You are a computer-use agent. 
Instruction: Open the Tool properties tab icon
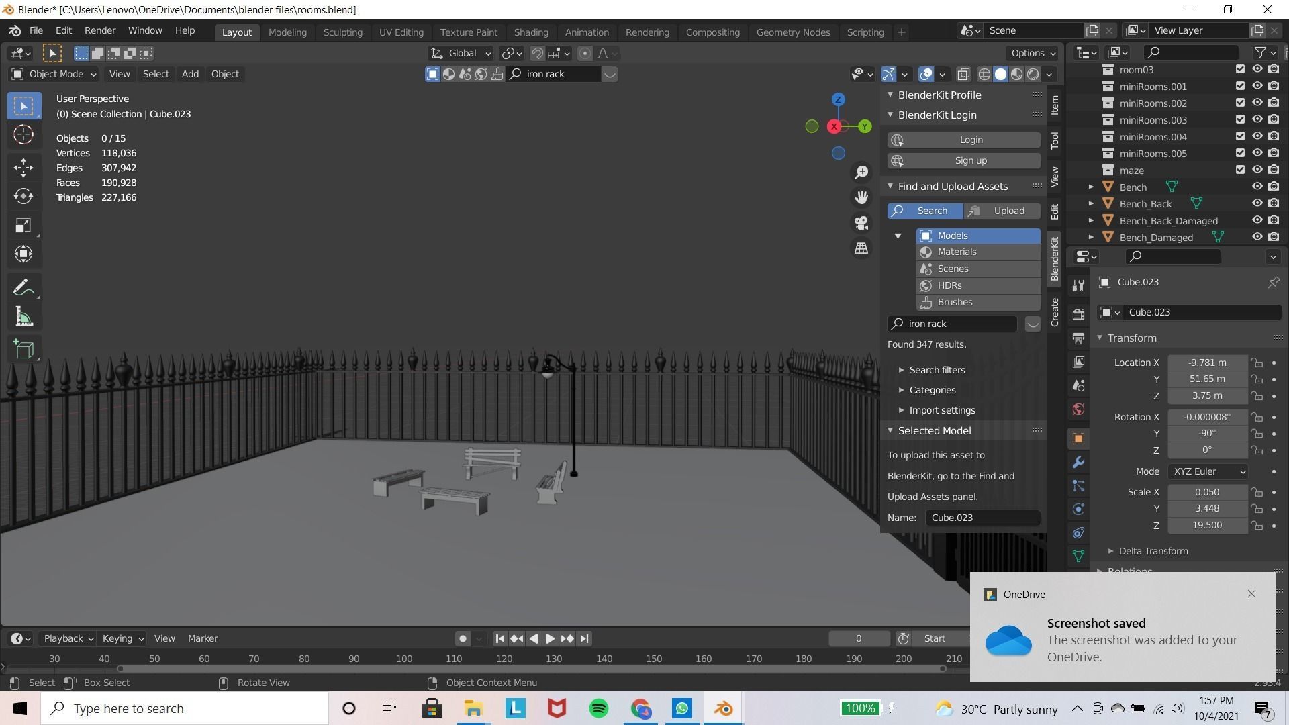point(1078,285)
